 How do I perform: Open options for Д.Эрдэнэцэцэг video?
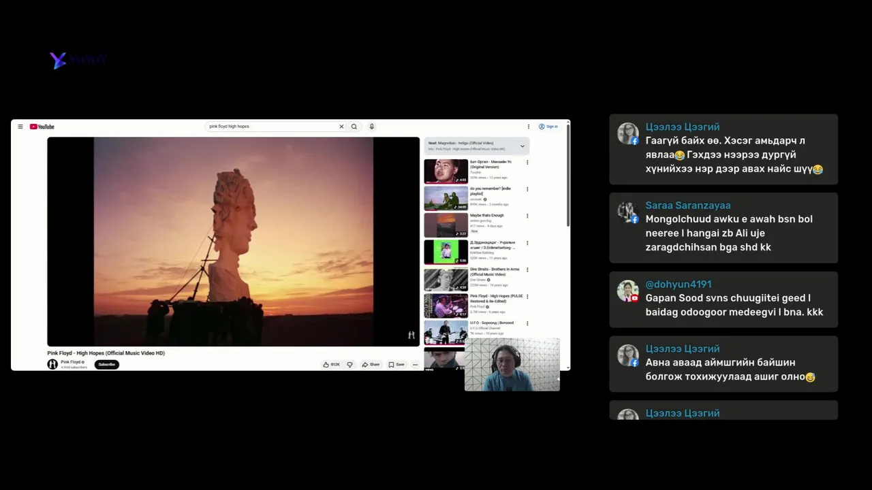click(x=527, y=243)
